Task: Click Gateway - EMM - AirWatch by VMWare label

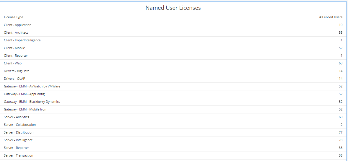Action: point(32,86)
